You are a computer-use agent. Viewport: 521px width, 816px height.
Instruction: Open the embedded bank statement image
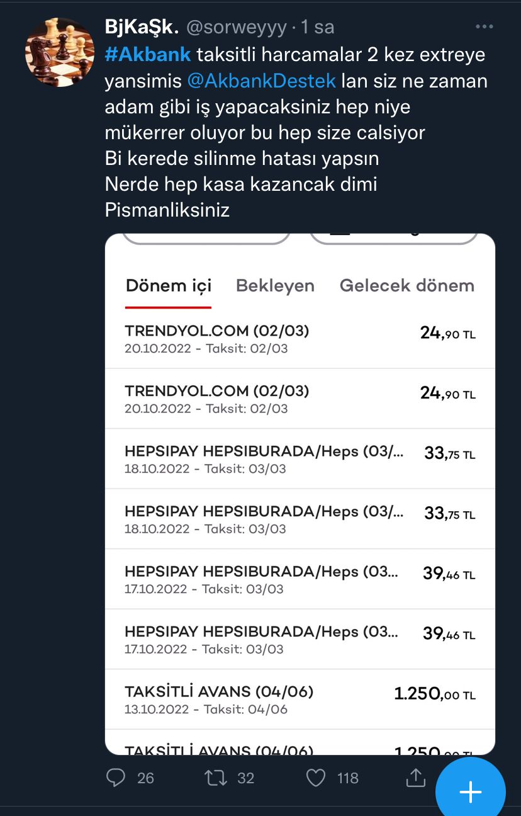[300, 494]
